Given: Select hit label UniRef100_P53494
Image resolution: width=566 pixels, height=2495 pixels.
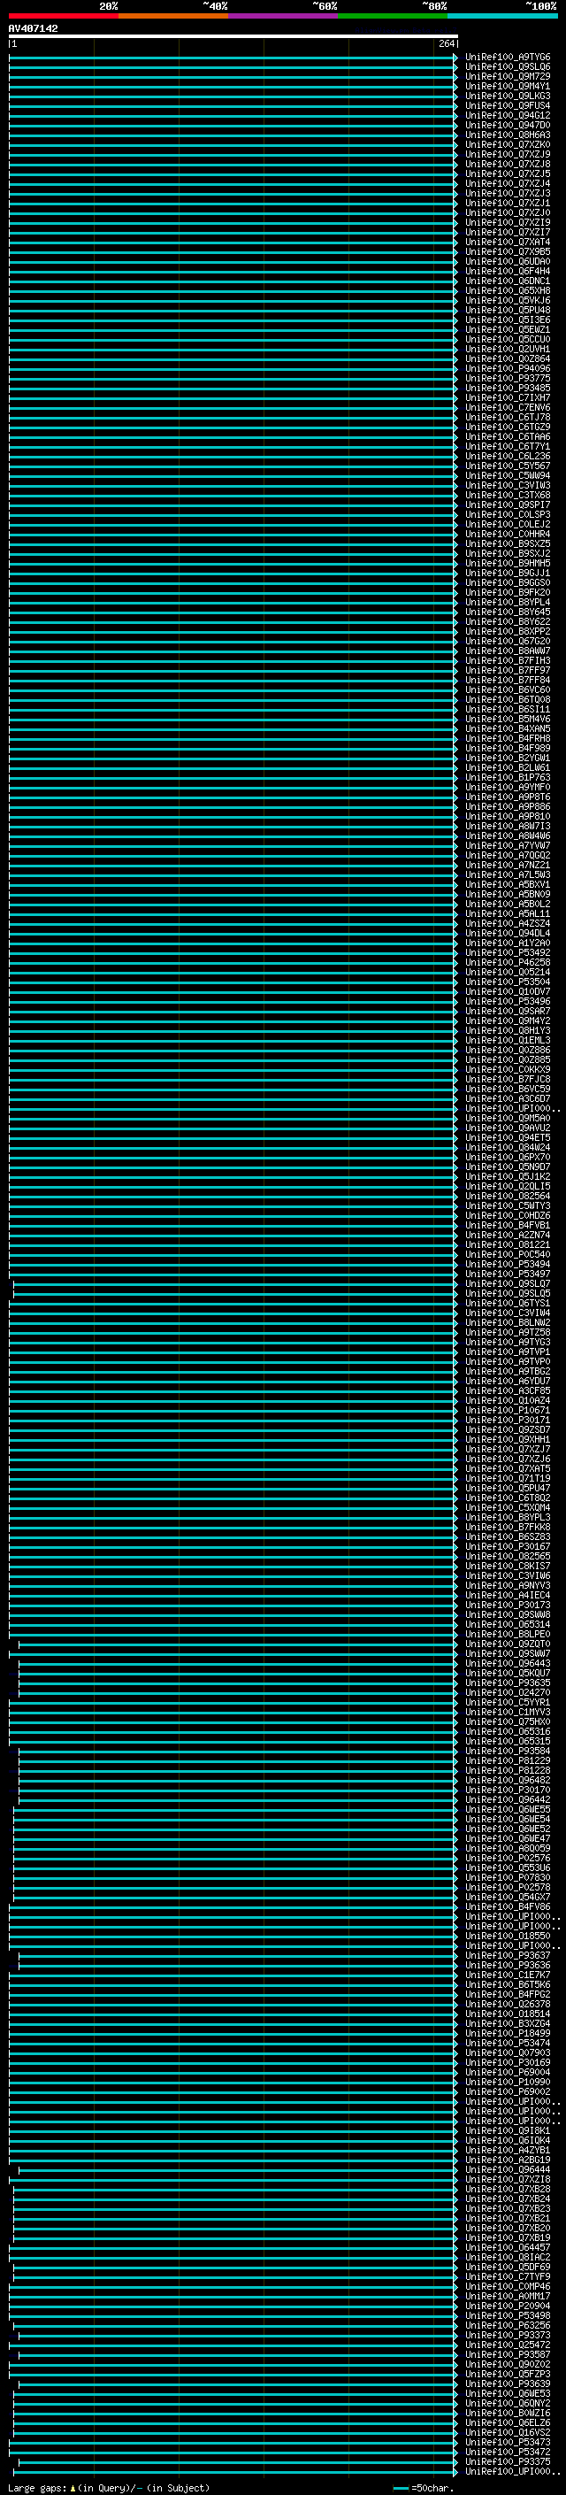Looking at the screenshot, I should coord(508,1264).
